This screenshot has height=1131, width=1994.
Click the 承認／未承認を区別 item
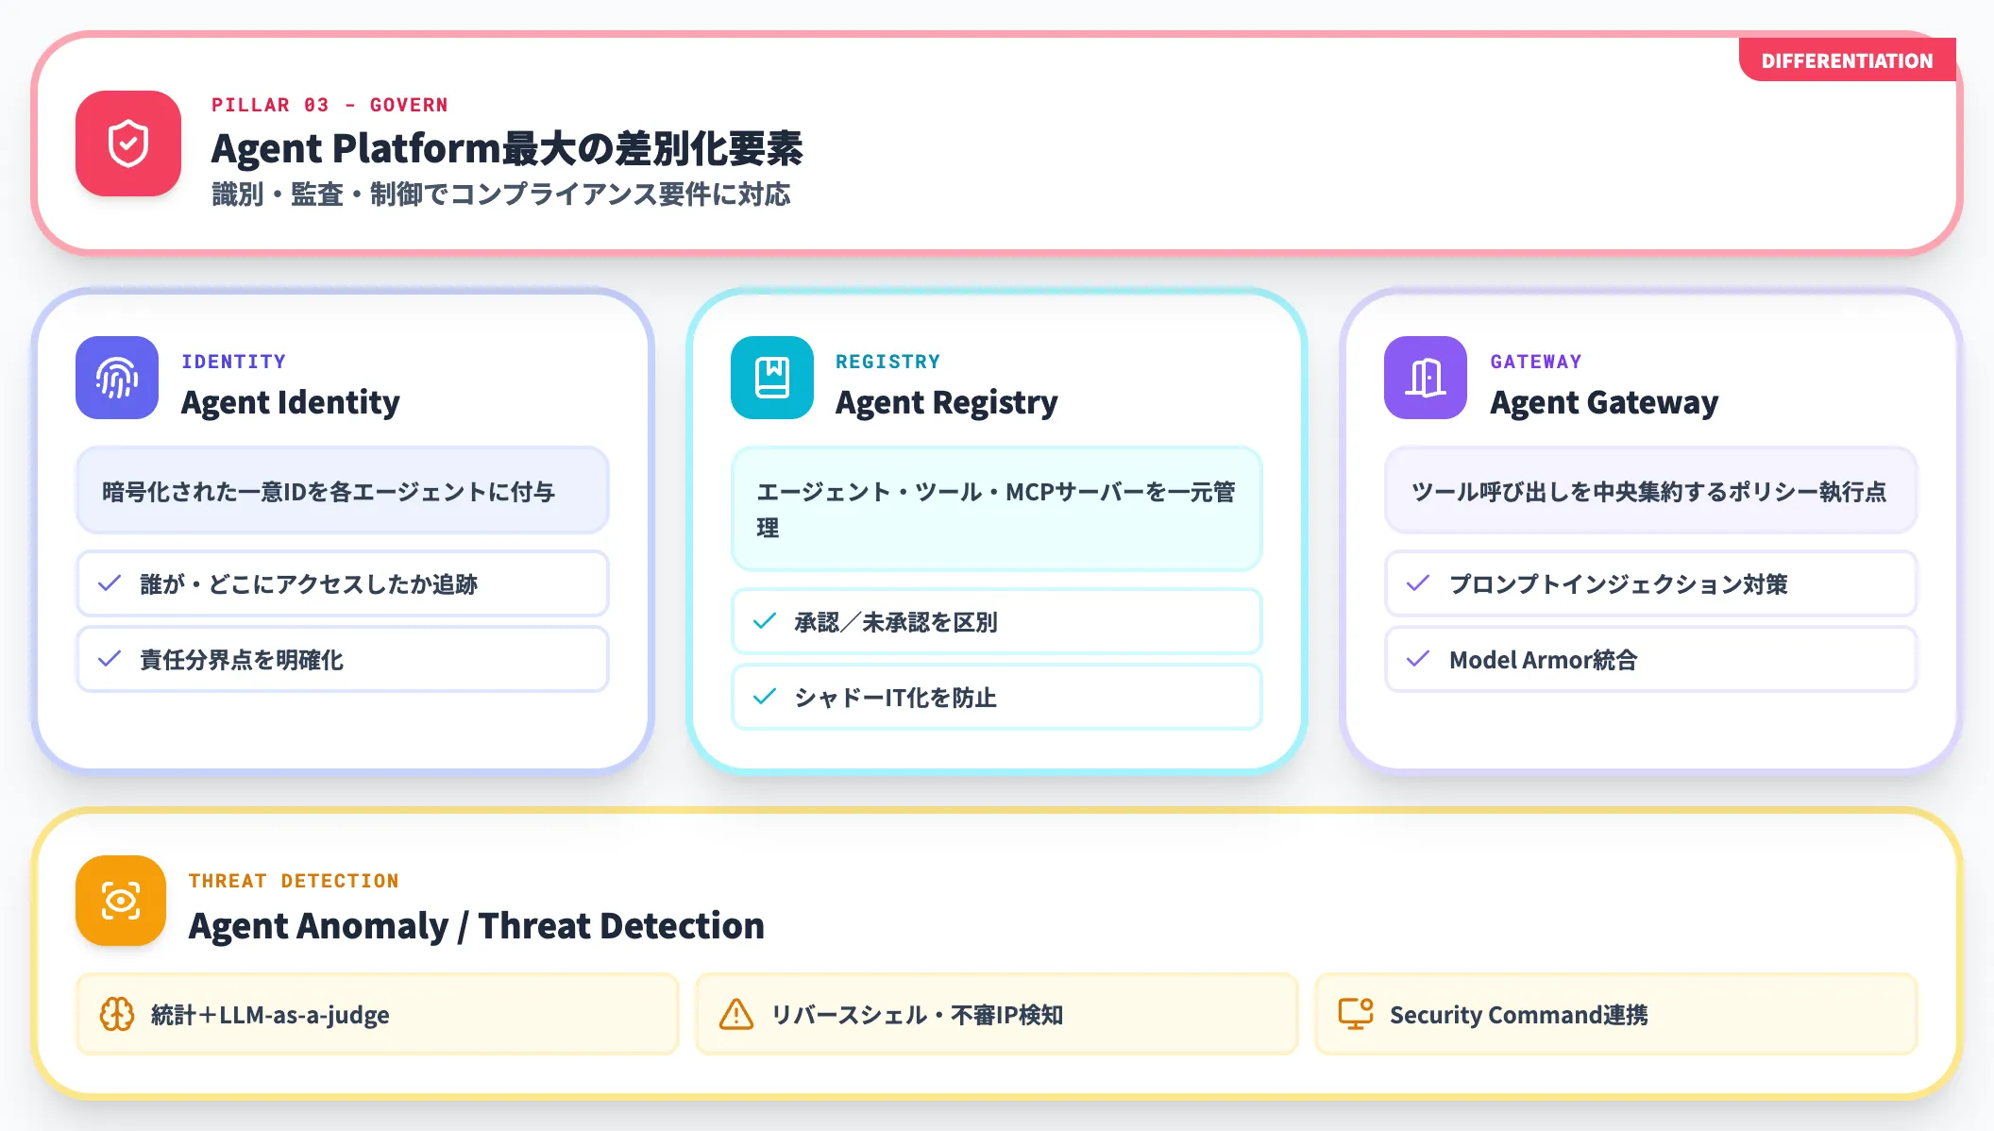996,621
